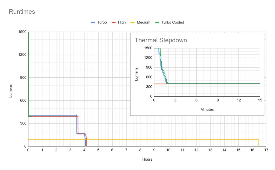Click the yellow Medium line near 10 hours
The image size is (275, 170).
click(168, 139)
